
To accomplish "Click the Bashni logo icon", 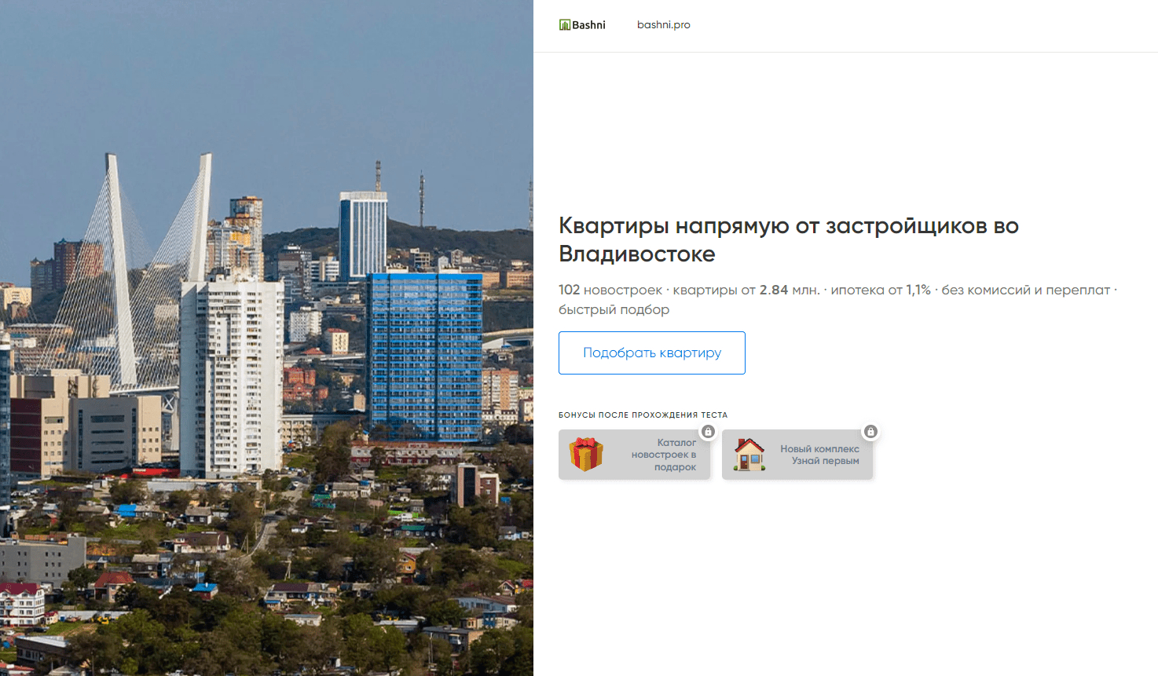I will tap(564, 25).
